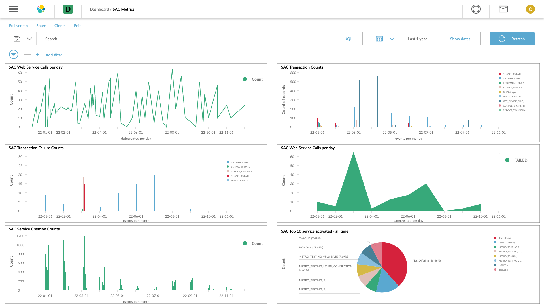Open the user avatar e menu

[x=530, y=9]
